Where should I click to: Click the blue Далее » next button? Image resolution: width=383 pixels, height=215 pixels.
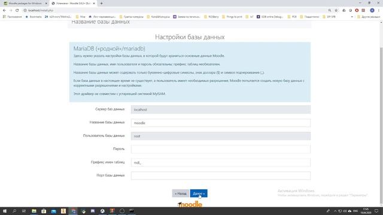(x=199, y=193)
